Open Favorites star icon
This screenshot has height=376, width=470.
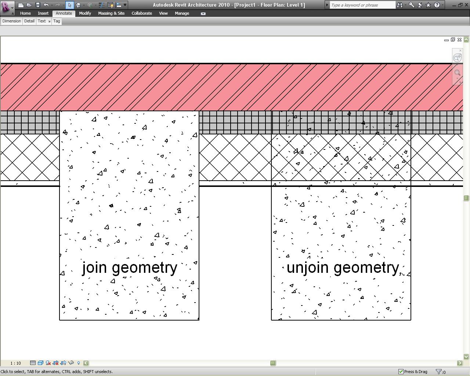pos(428,5)
